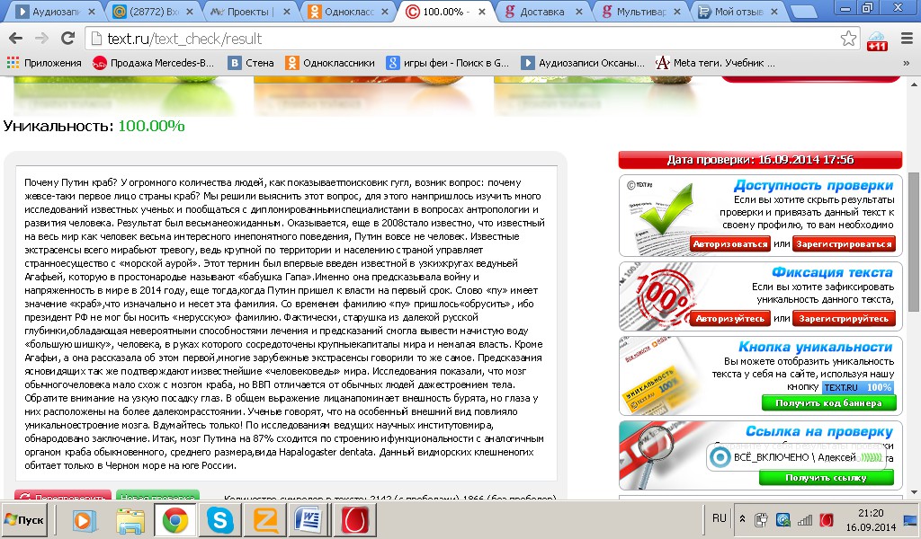Click Авторизуйтесь in Фиксация текста
This screenshot has width=921, height=539.
pyautogui.click(x=730, y=319)
